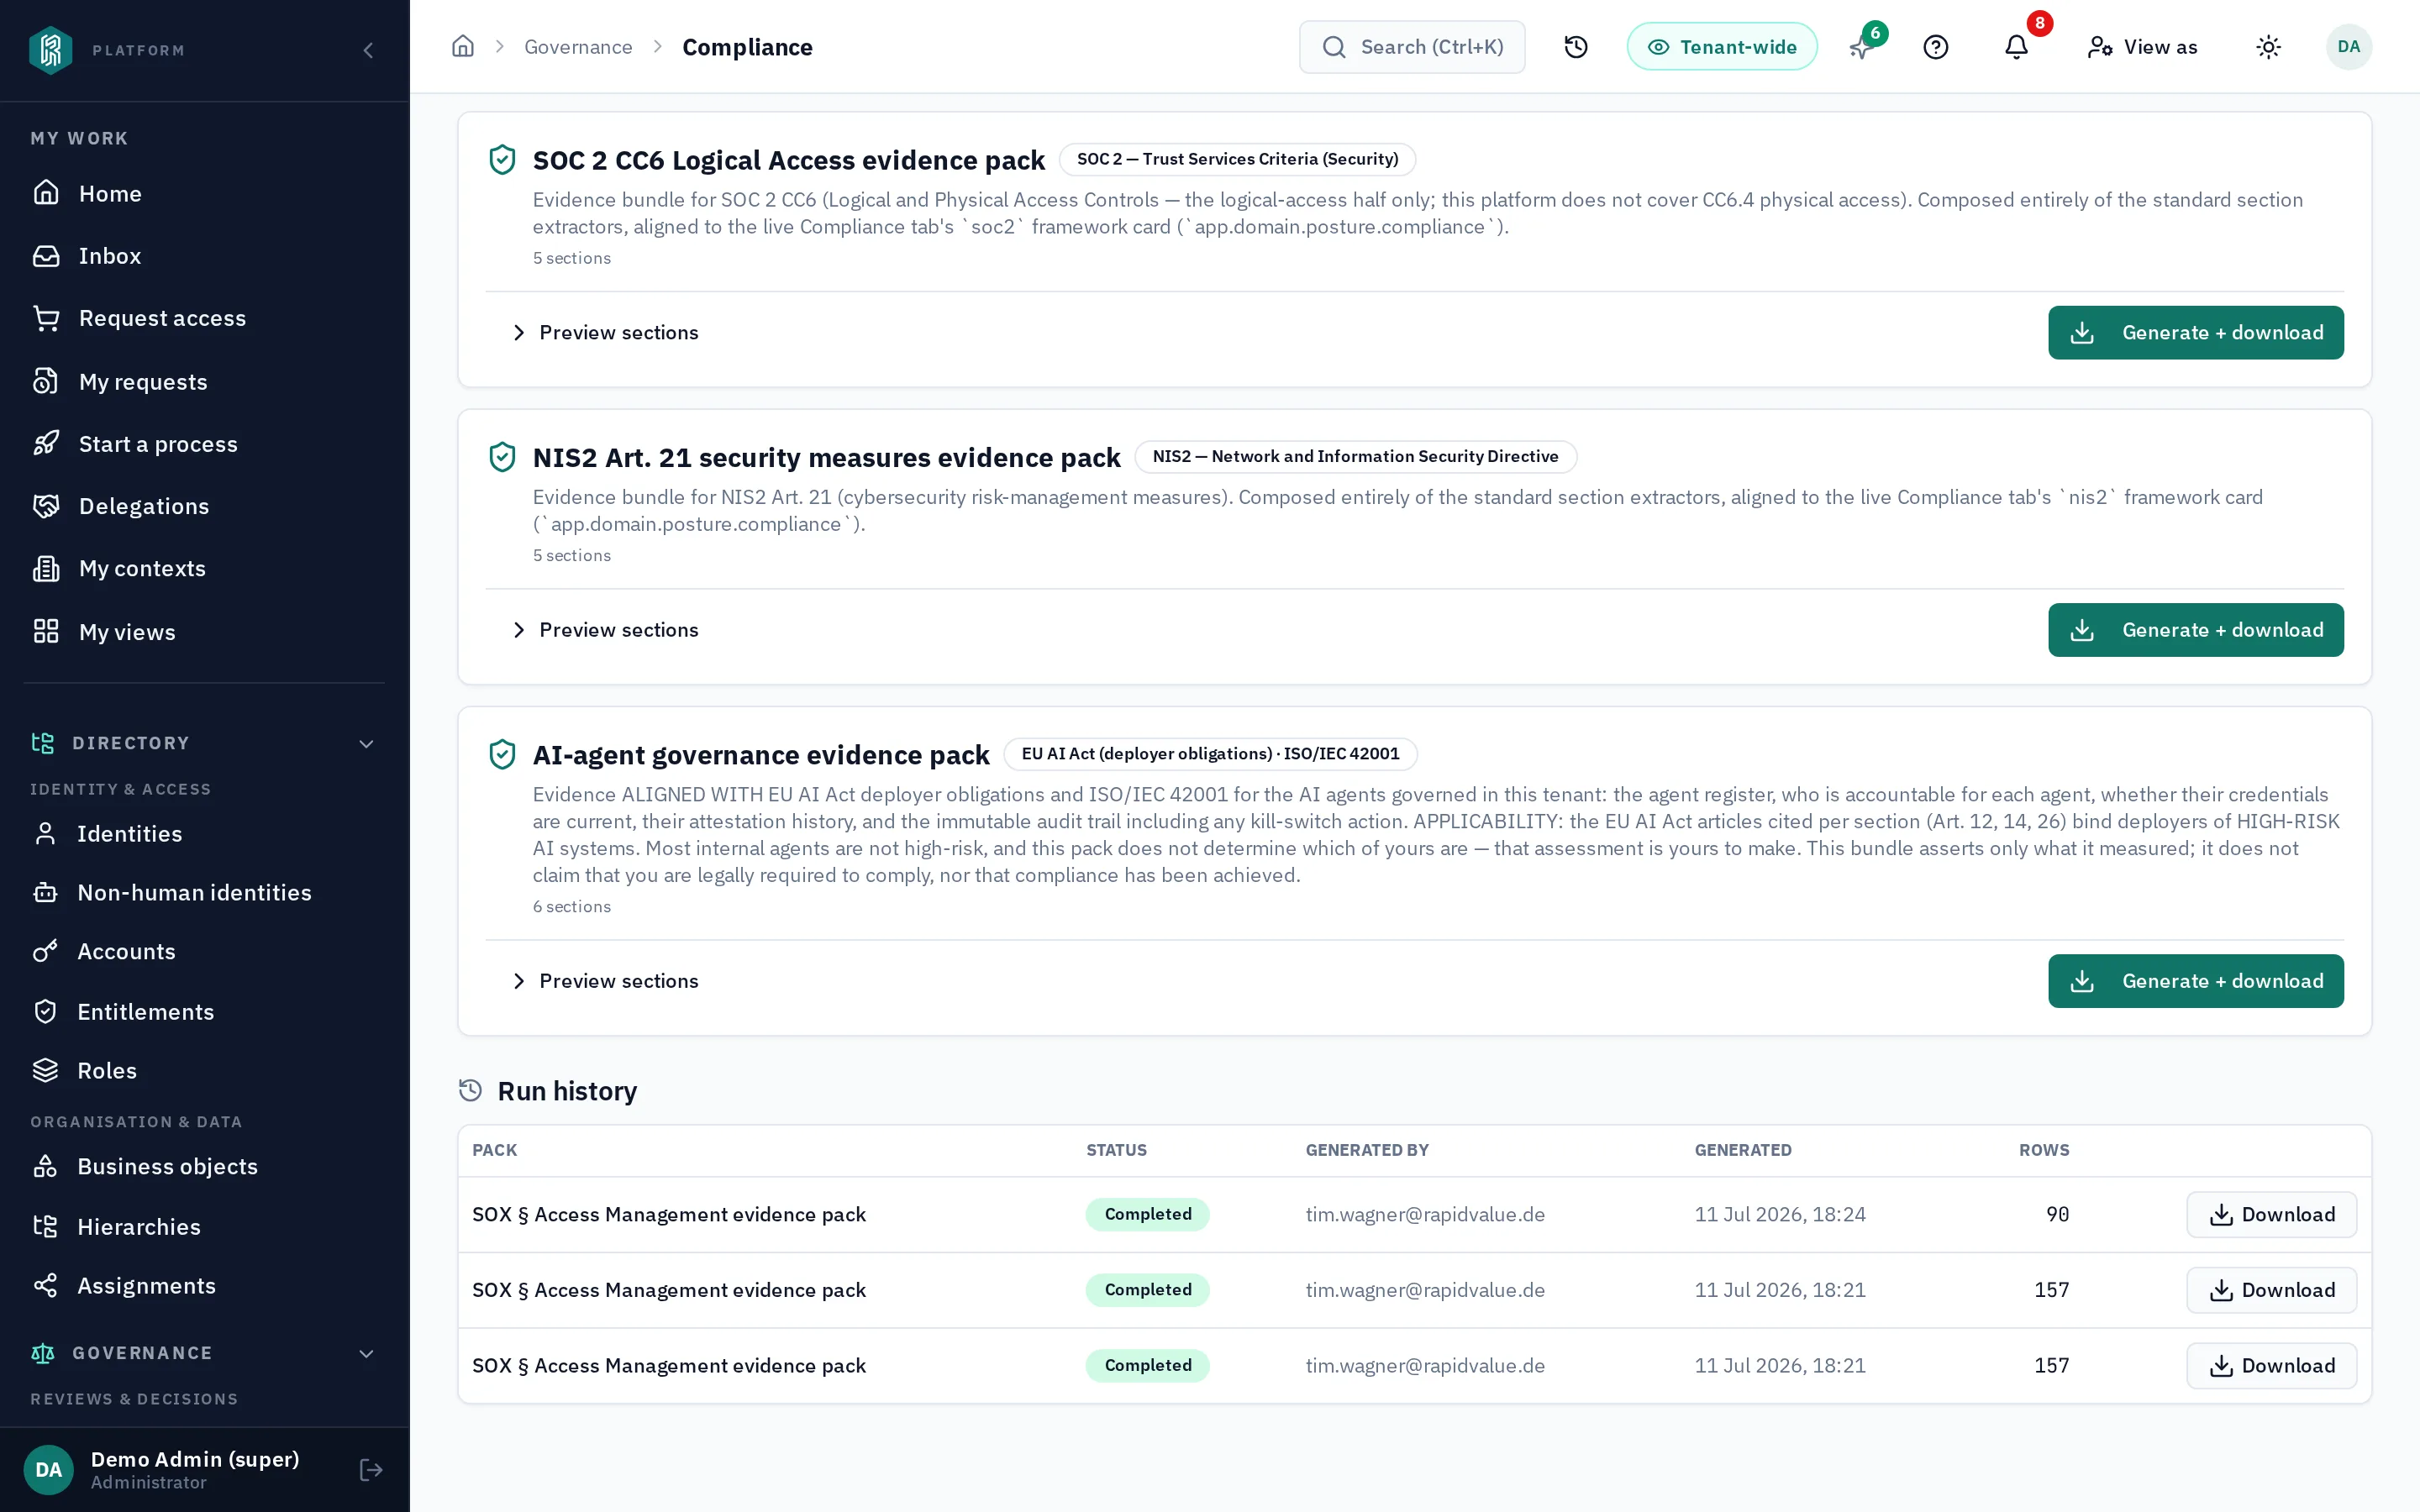The width and height of the screenshot is (2420, 1512).
Task: Switch theme with the sun icon
Action: click(x=2268, y=47)
